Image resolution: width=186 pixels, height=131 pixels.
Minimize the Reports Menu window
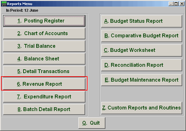point(171,4)
